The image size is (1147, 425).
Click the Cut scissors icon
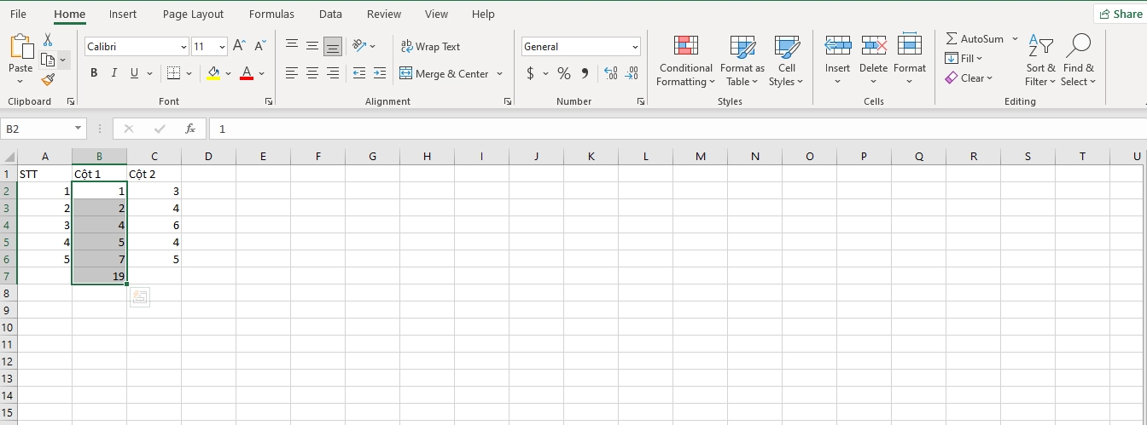coord(48,40)
